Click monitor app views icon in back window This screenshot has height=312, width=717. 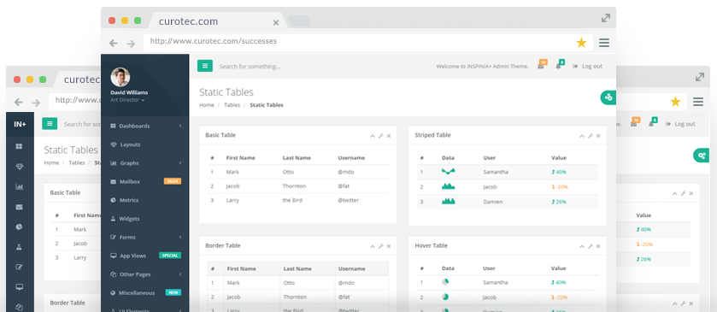tap(19, 287)
